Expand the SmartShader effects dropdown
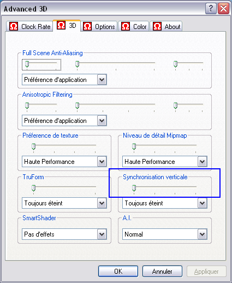This screenshot has height=283, width=232. coord(102,234)
